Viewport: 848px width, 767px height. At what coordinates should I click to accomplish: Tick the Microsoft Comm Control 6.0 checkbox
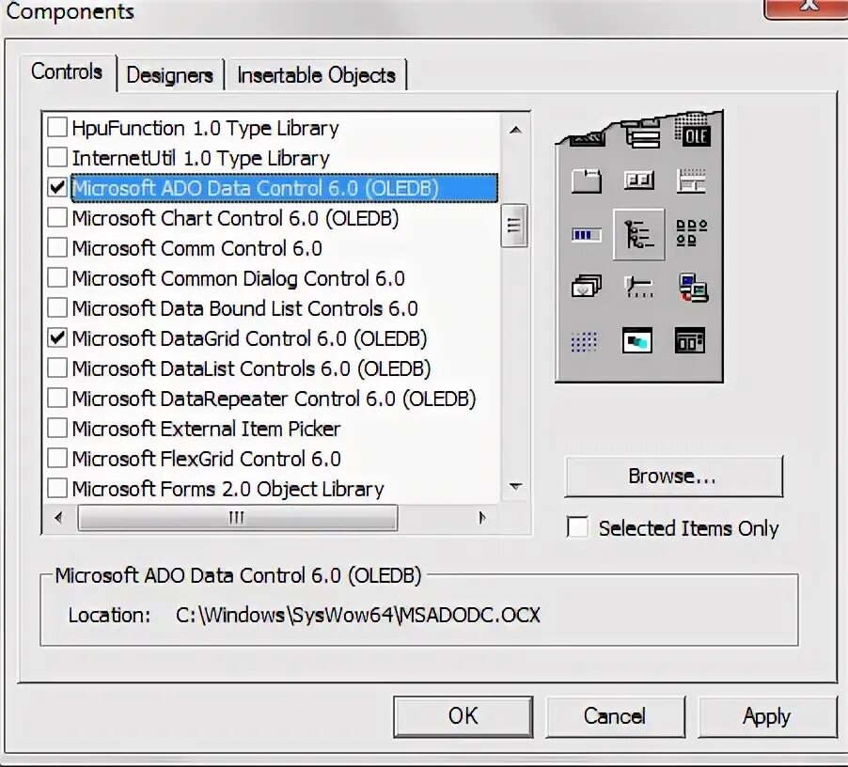[x=56, y=248]
